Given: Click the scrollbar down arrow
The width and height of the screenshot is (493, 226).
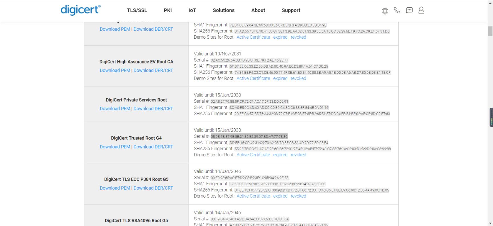Looking at the screenshot, I should (490, 223).
